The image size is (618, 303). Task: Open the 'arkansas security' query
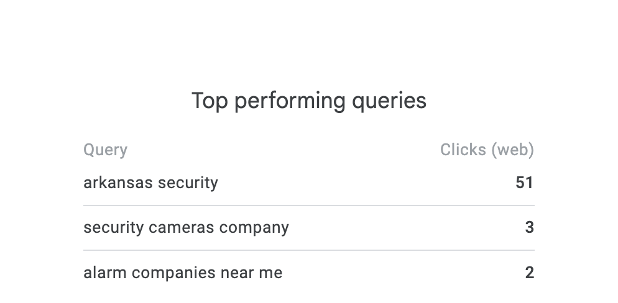coord(150,183)
